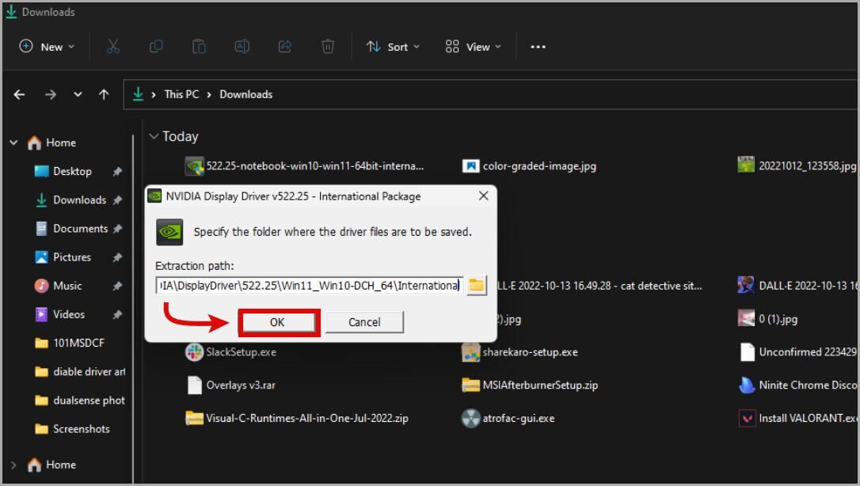The width and height of the screenshot is (860, 486).
Task: Select MSIAfterburnerSetup.zip file
Action: (x=530, y=385)
